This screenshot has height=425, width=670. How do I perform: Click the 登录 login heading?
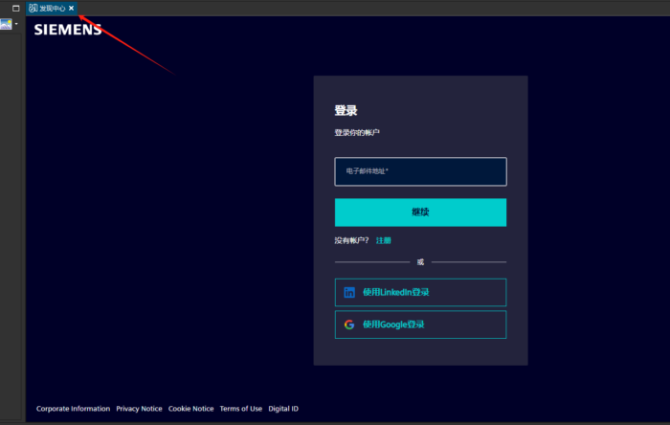(x=346, y=110)
